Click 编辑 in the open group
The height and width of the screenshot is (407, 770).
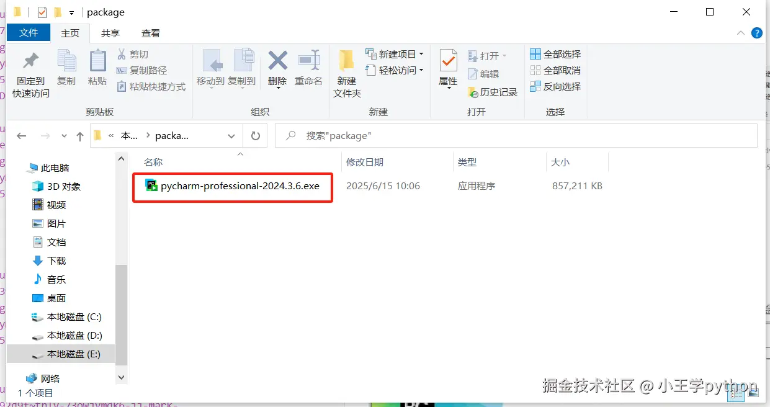pos(483,74)
